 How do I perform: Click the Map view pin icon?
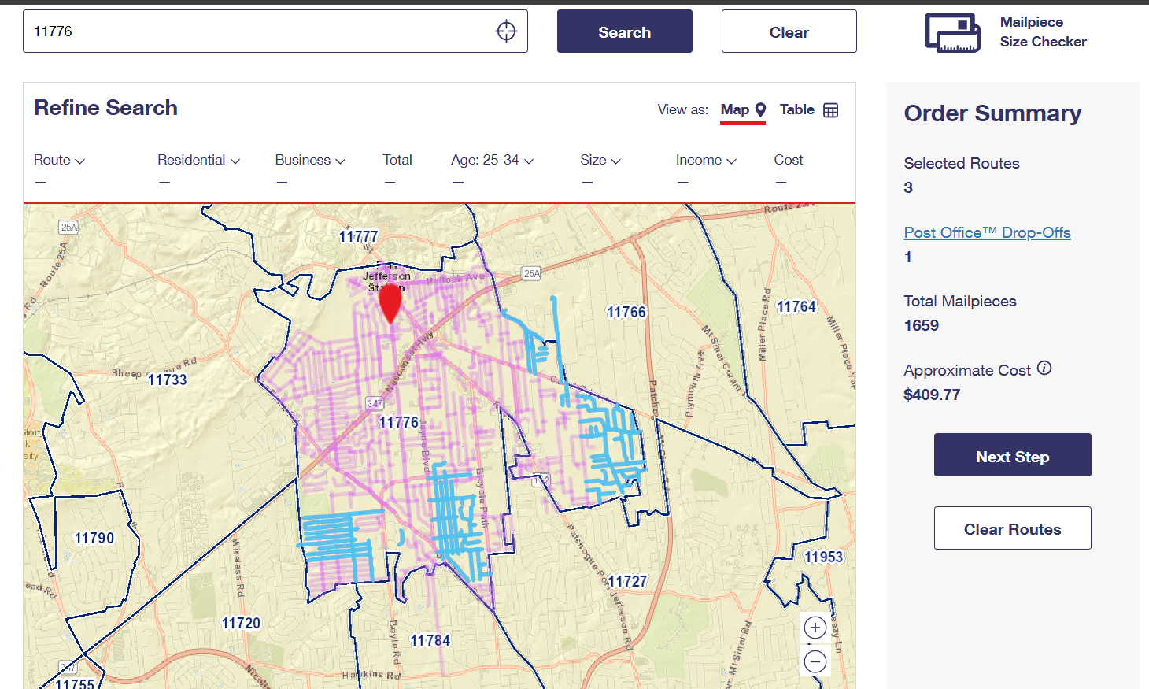pyautogui.click(x=760, y=109)
